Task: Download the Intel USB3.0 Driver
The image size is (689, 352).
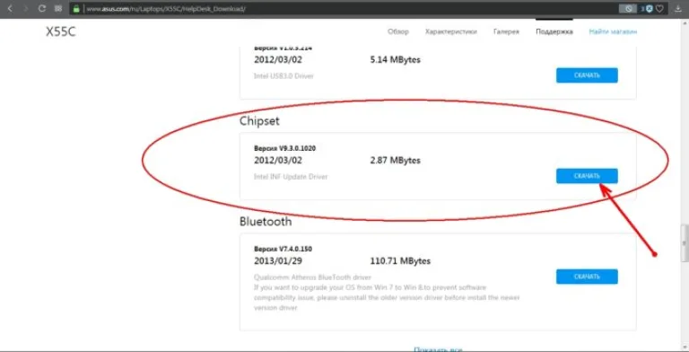Action: 587,75
